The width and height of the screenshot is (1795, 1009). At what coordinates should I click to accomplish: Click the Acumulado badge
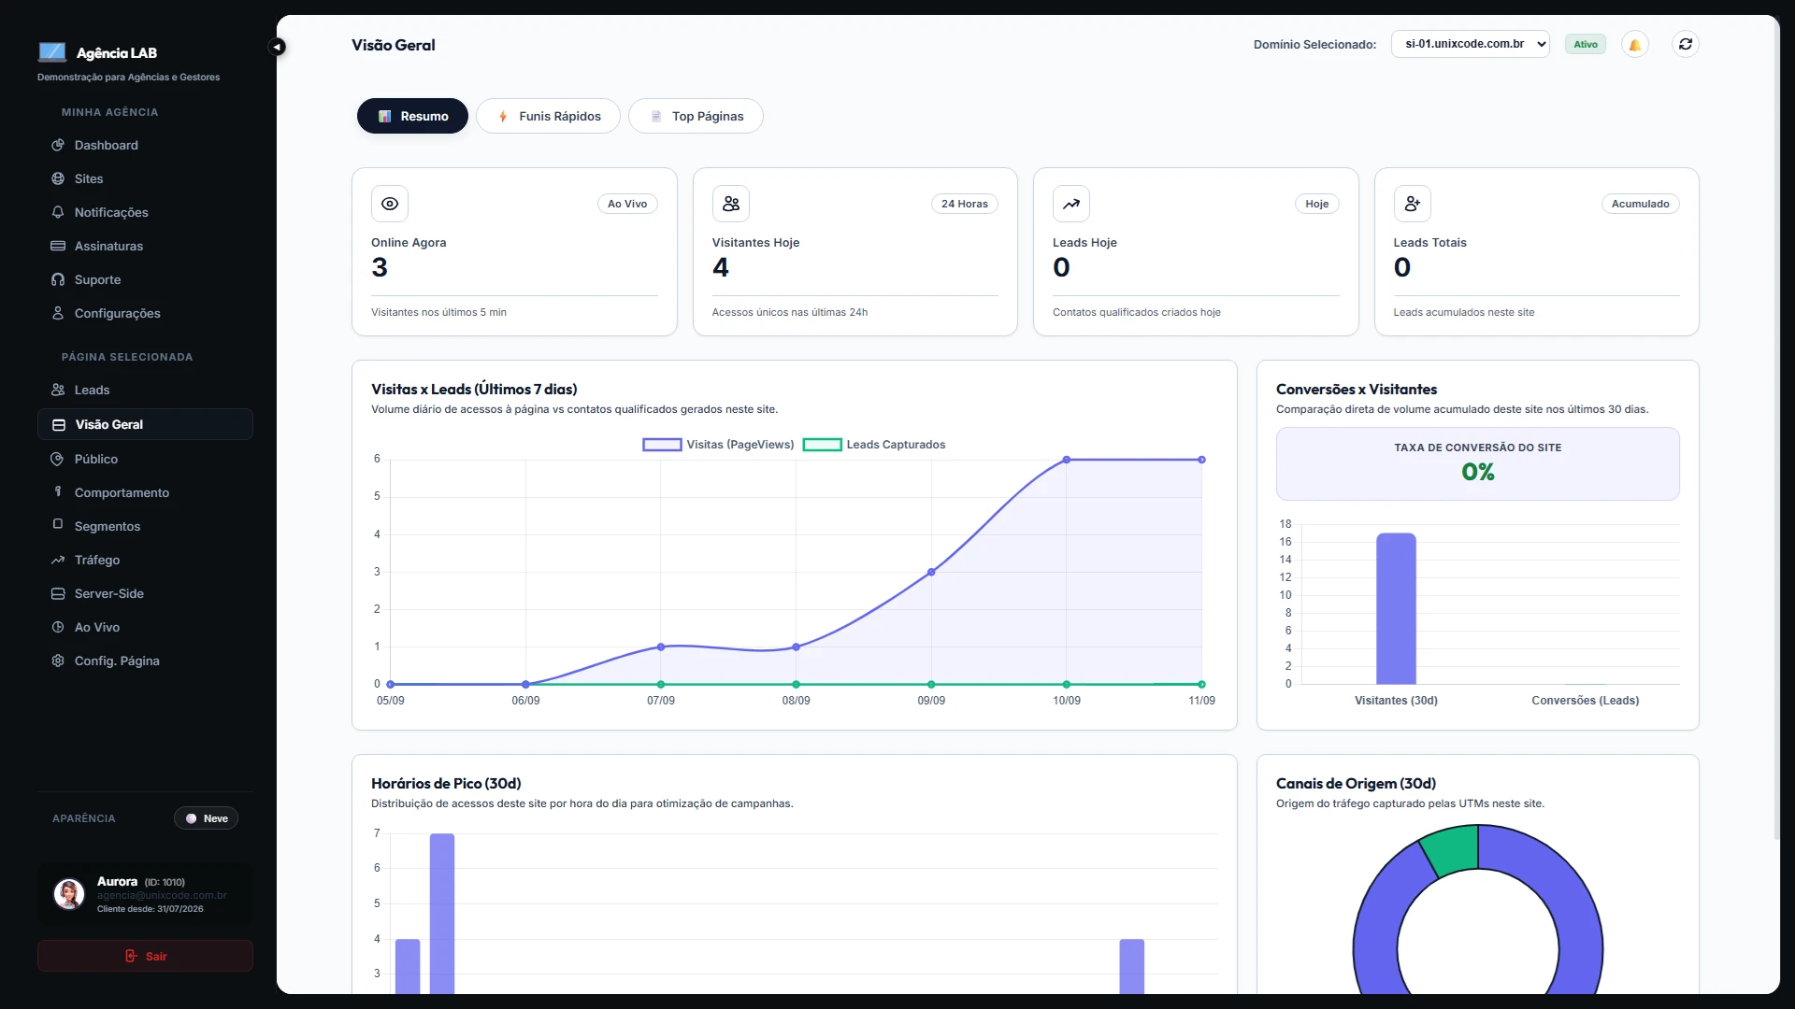(x=1641, y=204)
